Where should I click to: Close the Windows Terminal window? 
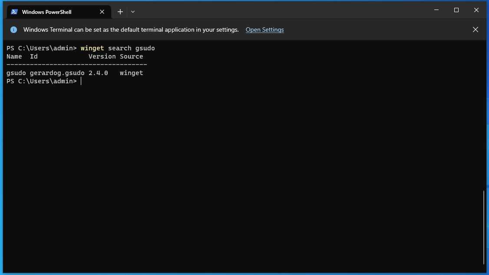pyautogui.click(x=476, y=10)
